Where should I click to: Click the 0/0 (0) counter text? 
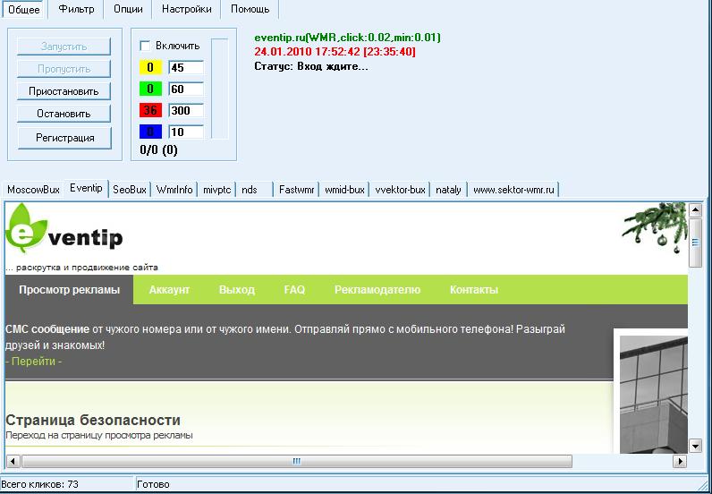pos(159,150)
